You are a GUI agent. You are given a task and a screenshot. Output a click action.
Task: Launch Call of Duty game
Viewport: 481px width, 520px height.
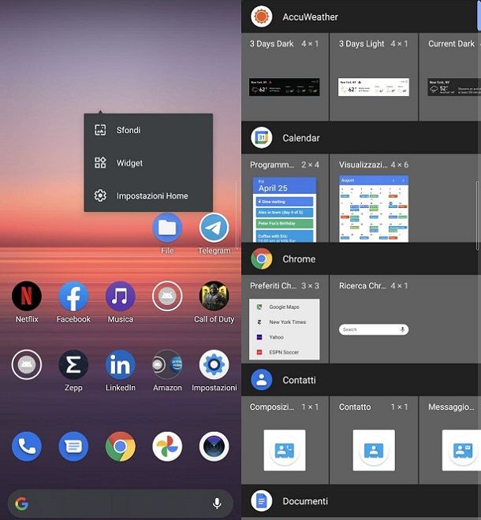(214, 295)
